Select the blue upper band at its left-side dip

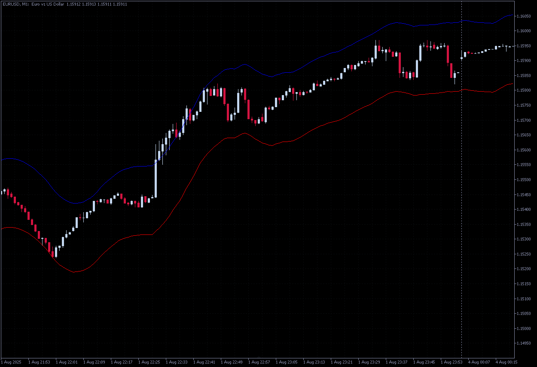(x=75, y=203)
